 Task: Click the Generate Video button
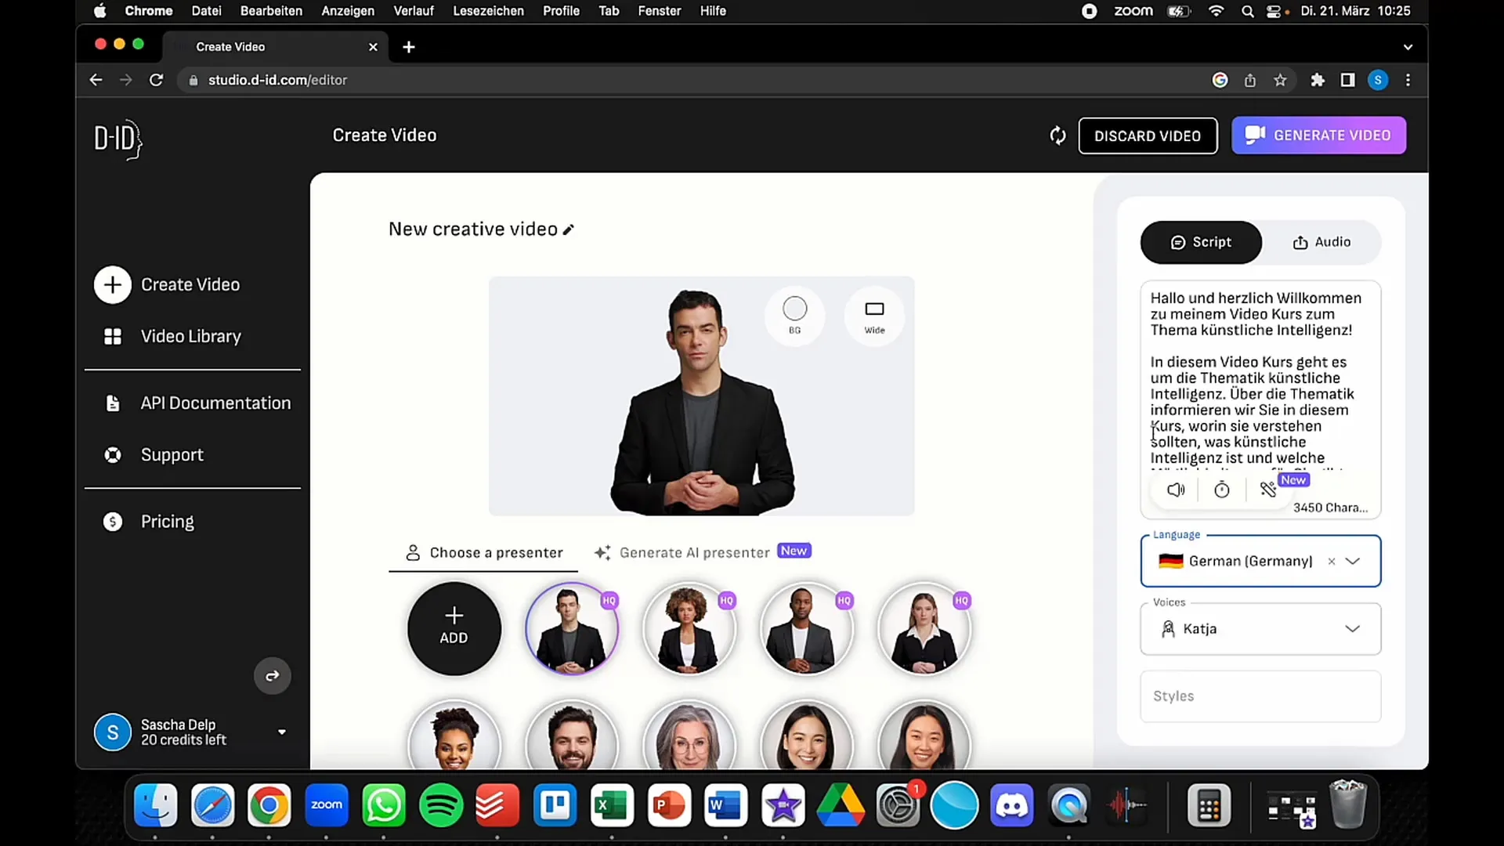(1318, 136)
